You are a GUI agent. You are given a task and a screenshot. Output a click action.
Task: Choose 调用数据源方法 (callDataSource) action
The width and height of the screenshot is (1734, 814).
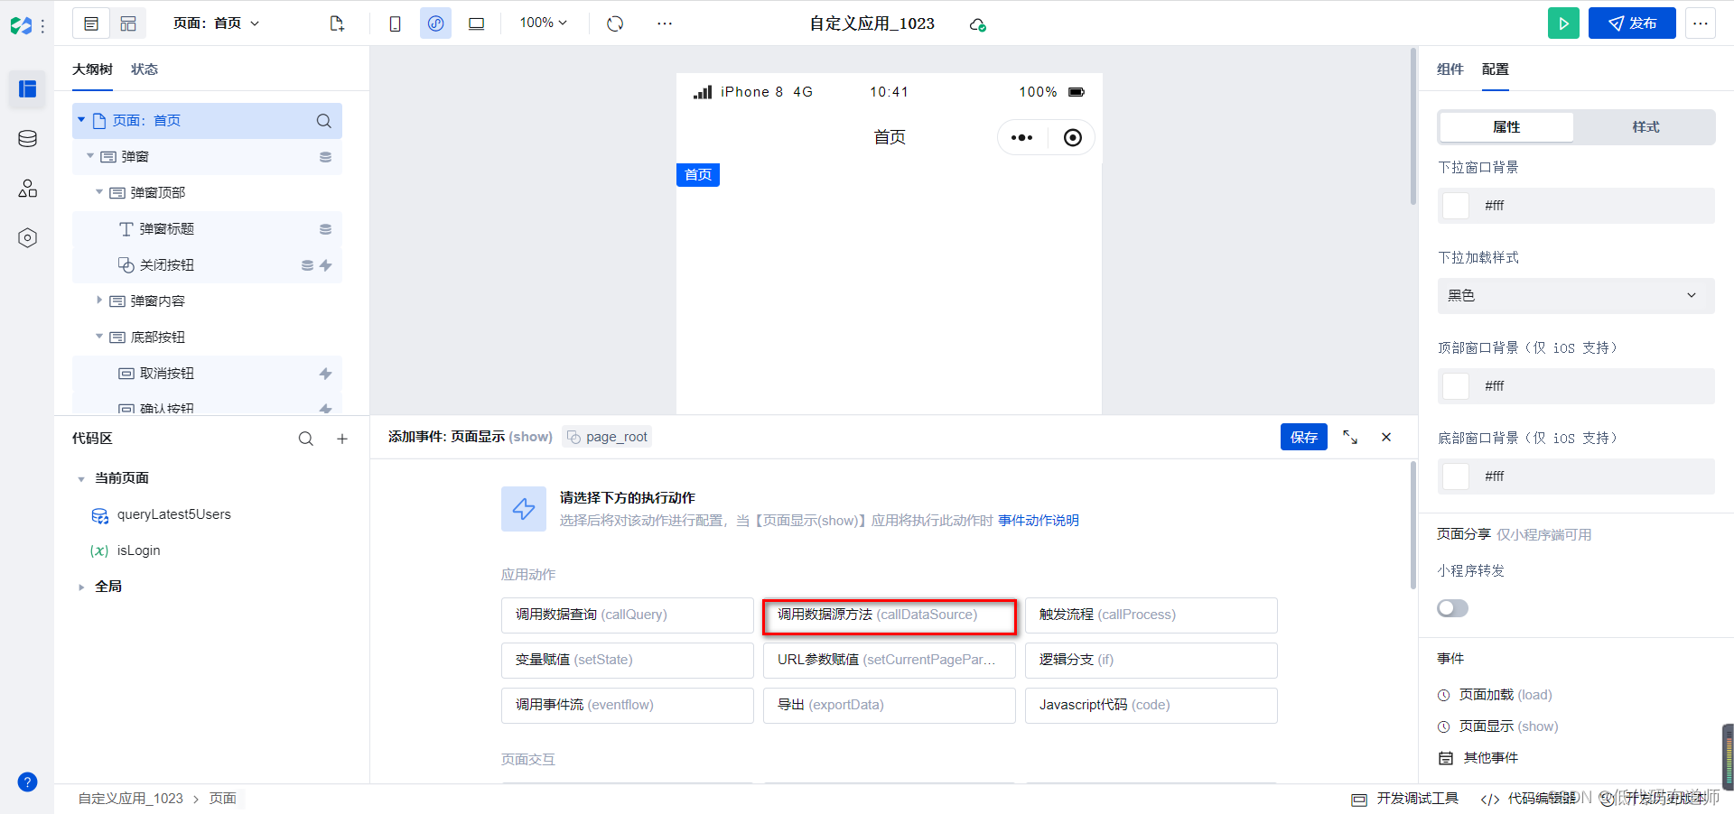coord(890,615)
